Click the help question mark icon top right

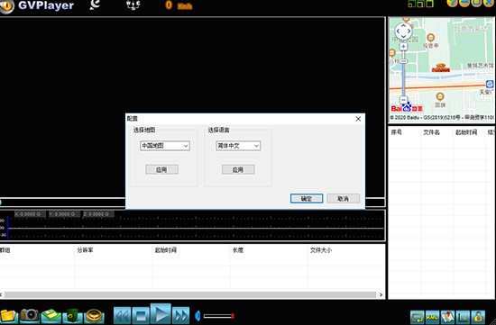point(452,4)
